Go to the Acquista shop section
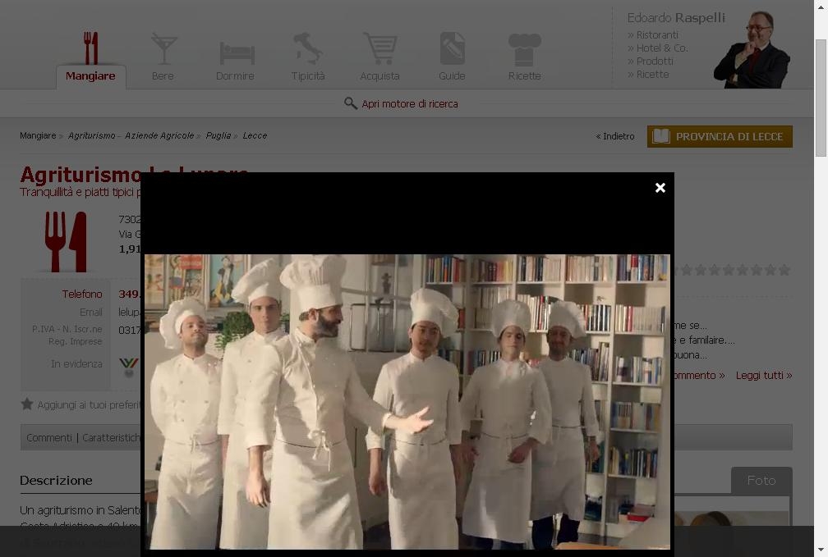Viewport: 828px width, 557px height. point(379,76)
